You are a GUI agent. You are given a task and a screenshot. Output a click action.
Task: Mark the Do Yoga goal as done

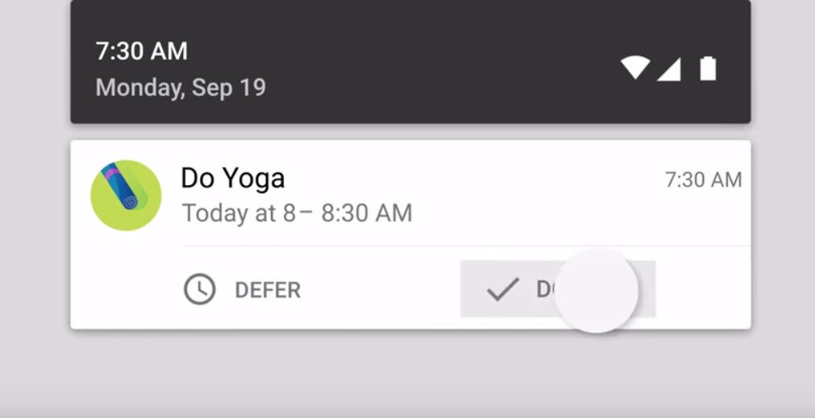click(558, 288)
